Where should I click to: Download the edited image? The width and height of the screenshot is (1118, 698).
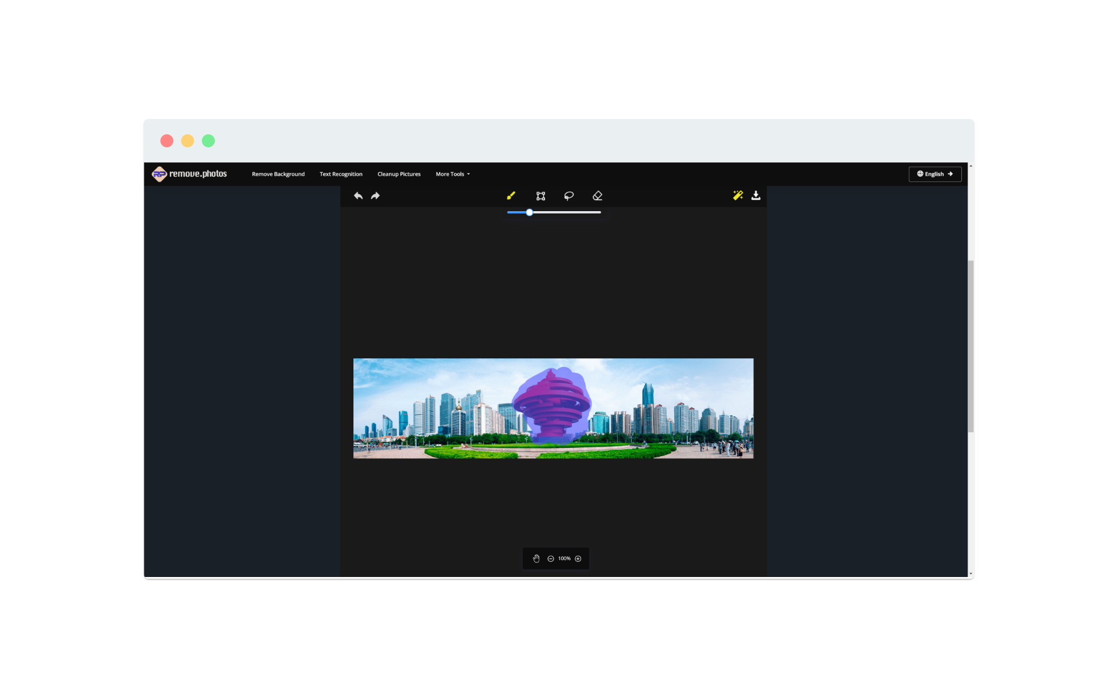click(756, 195)
